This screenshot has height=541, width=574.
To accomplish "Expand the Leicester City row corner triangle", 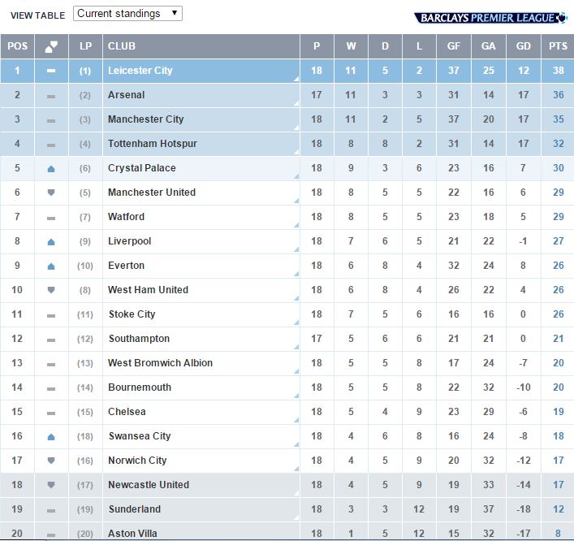I will pos(296,79).
